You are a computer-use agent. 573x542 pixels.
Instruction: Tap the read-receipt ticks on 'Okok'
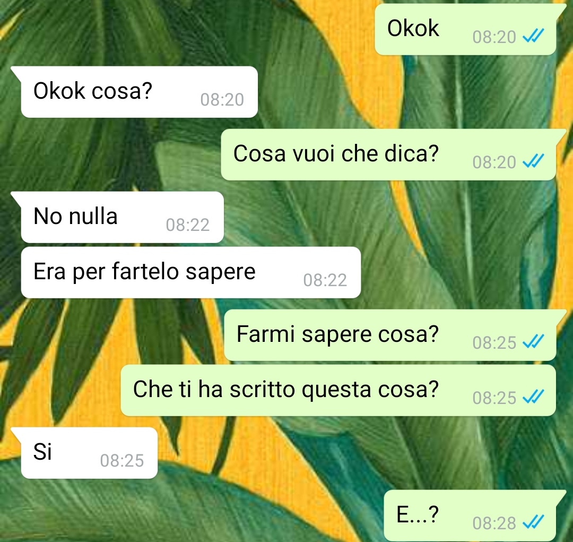coord(533,36)
